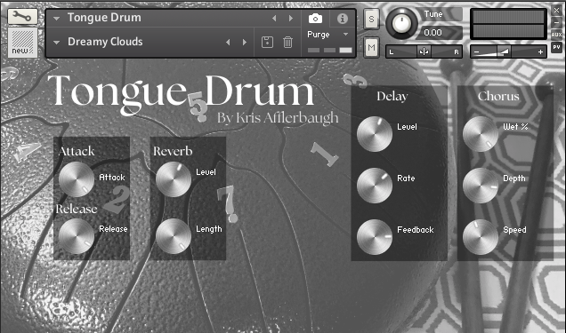Delete the snapshot with the trash icon
This screenshot has width=566, height=333.
287,42
